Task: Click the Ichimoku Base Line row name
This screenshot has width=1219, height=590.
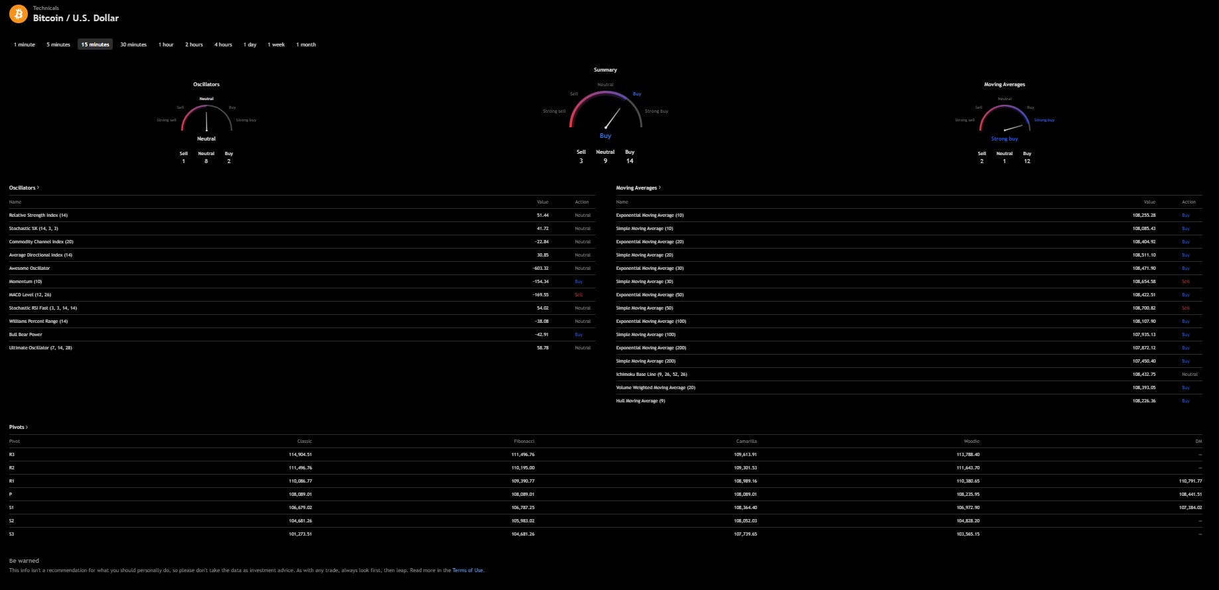Action: coord(652,375)
